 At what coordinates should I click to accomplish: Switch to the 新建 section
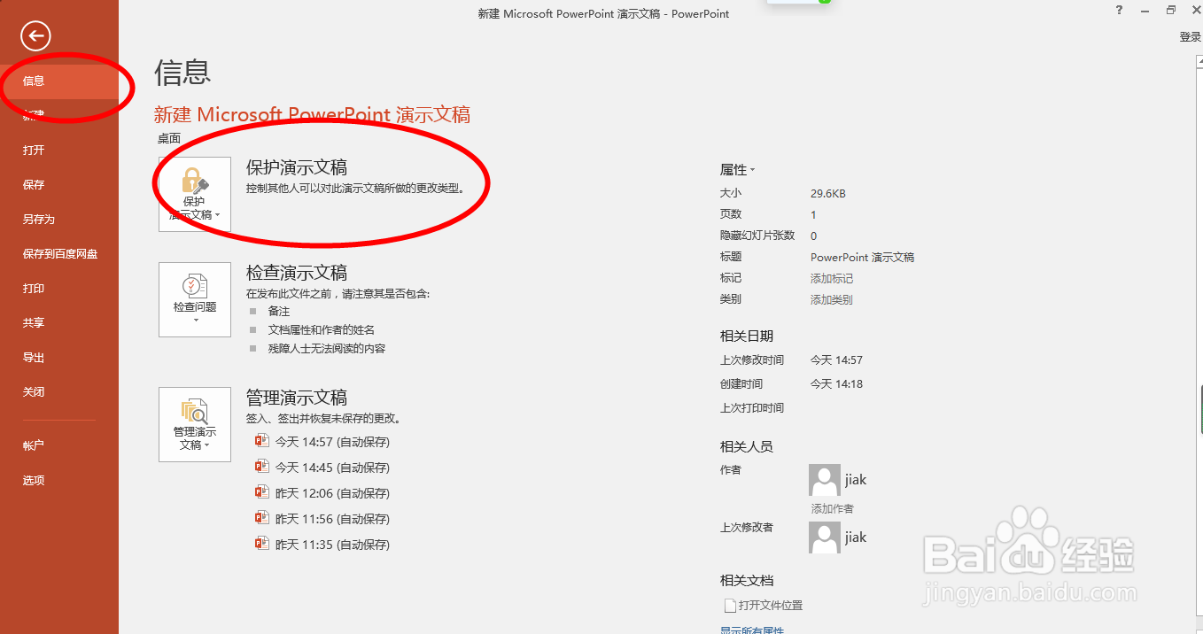(33, 115)
